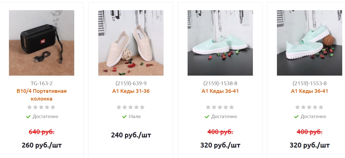
Task: Open 'A1 Кеды 36-41' link under (2159)-1553-8
Action: (x=310, y=91)
